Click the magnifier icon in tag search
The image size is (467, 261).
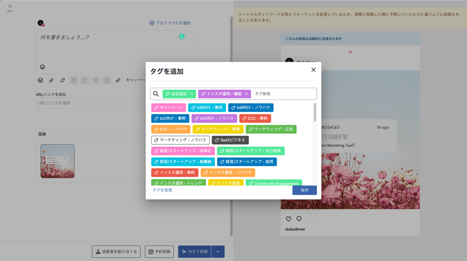[x=156, y=94]
